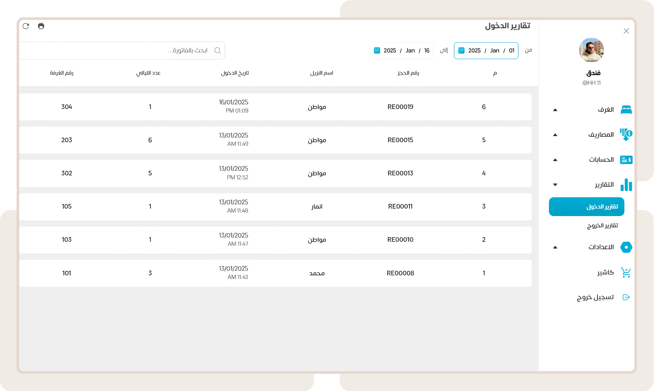Expand the الغرف menu arrow
Viewport: 654px width, 391px height.
[555, 110]
